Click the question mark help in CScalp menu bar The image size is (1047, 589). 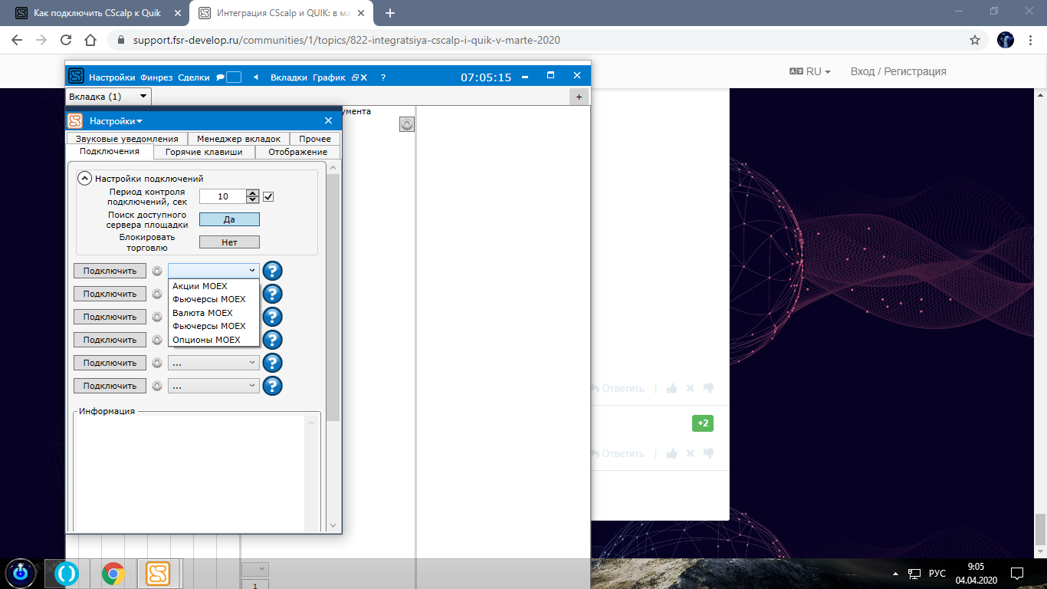coord(383,77)
